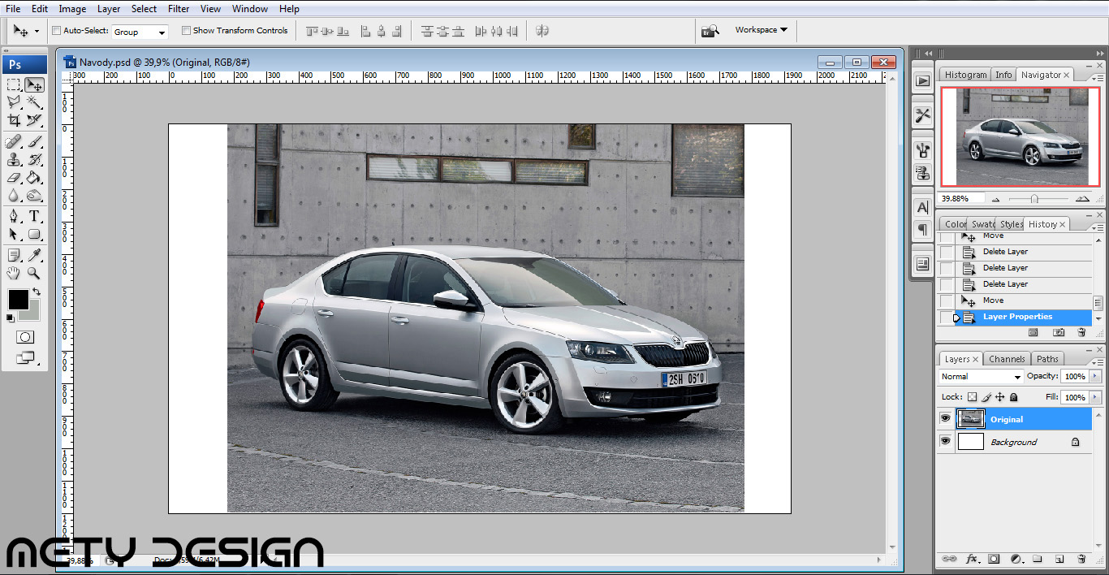Open the Layer menu
The width and height of the screenshot is (1109, 575).
tap(109, 9)
